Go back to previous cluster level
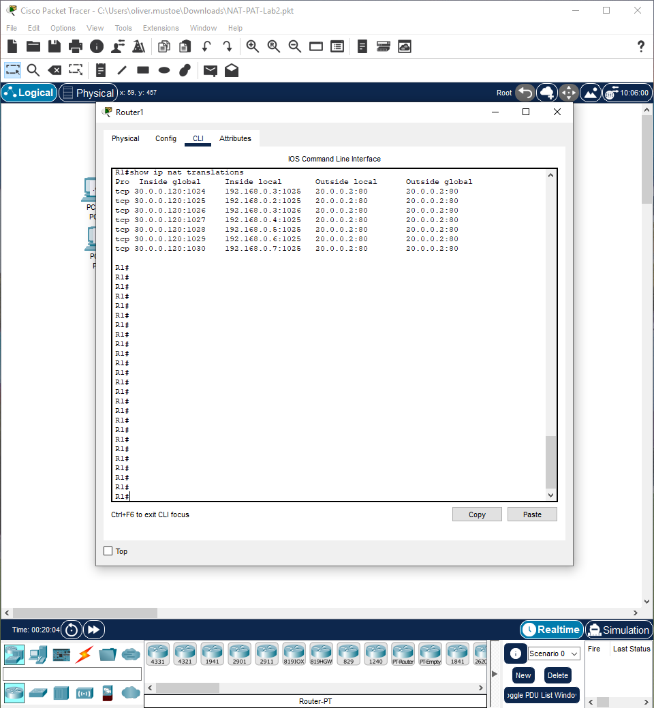 (525, 93)
